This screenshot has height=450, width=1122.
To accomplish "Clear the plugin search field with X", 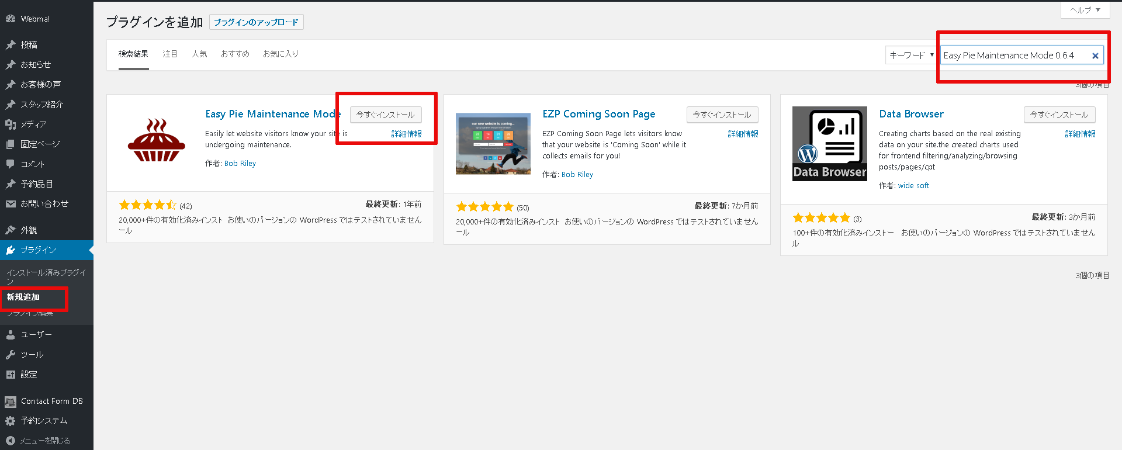I will click(1095, 56).
